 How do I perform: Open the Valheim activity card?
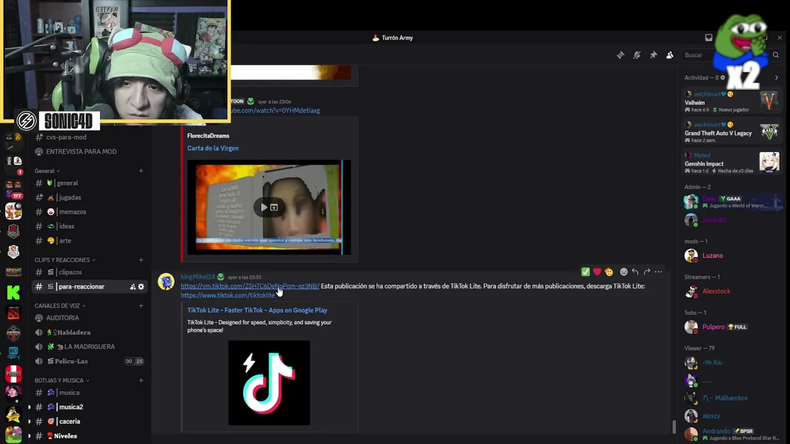click(732, 101)
